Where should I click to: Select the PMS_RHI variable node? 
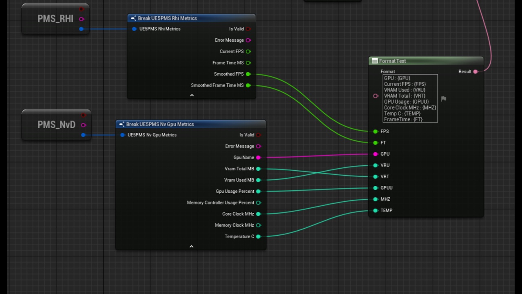point(55,19)
